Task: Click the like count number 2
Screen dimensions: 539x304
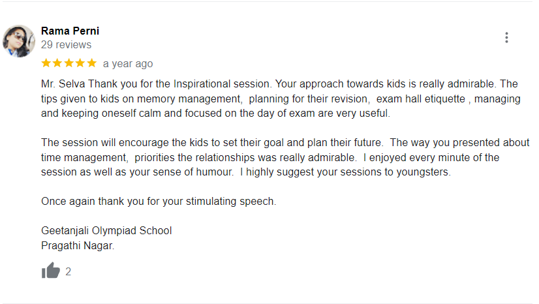Action: 69,272
